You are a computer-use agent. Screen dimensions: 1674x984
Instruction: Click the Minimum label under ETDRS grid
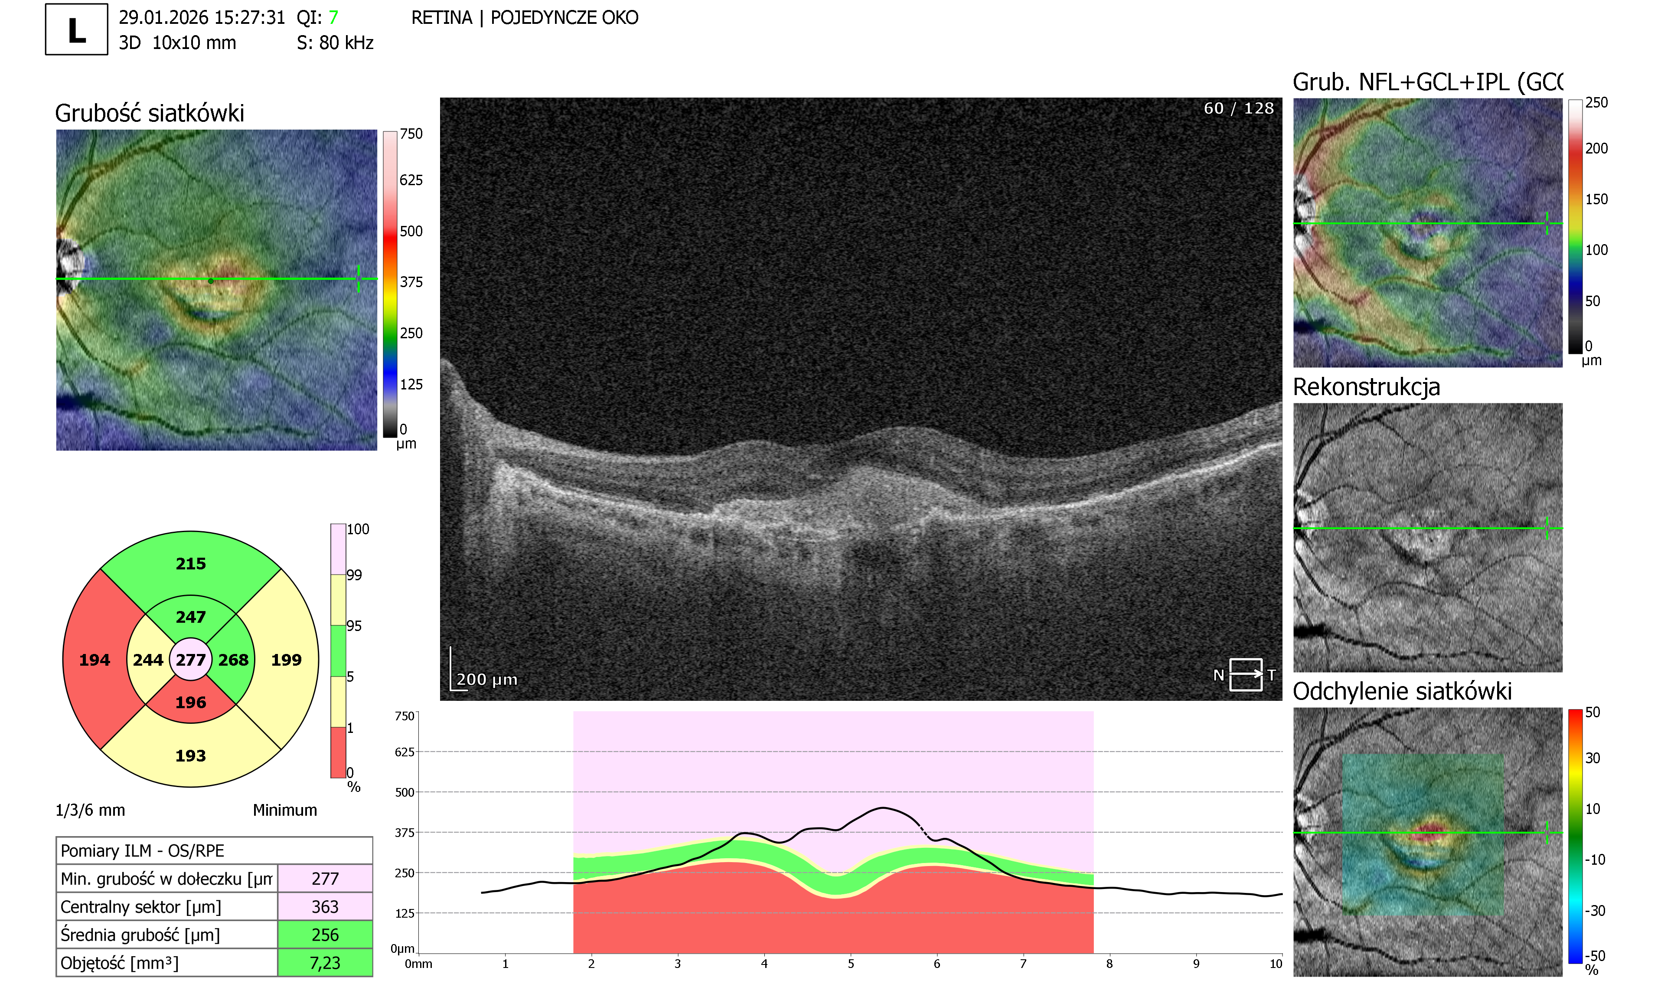coord(285,810)
